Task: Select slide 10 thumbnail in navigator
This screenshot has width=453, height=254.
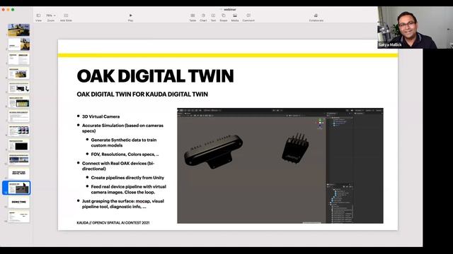Action: 19,159
